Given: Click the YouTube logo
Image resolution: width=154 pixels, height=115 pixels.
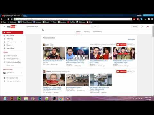Looking at the screenshot, I should tap(11, 27).
